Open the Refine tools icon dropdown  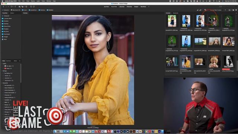(x=23, y=7)
